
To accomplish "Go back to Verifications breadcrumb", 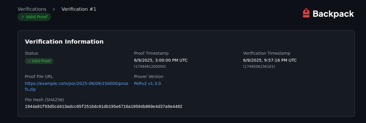I will [32, 9].
